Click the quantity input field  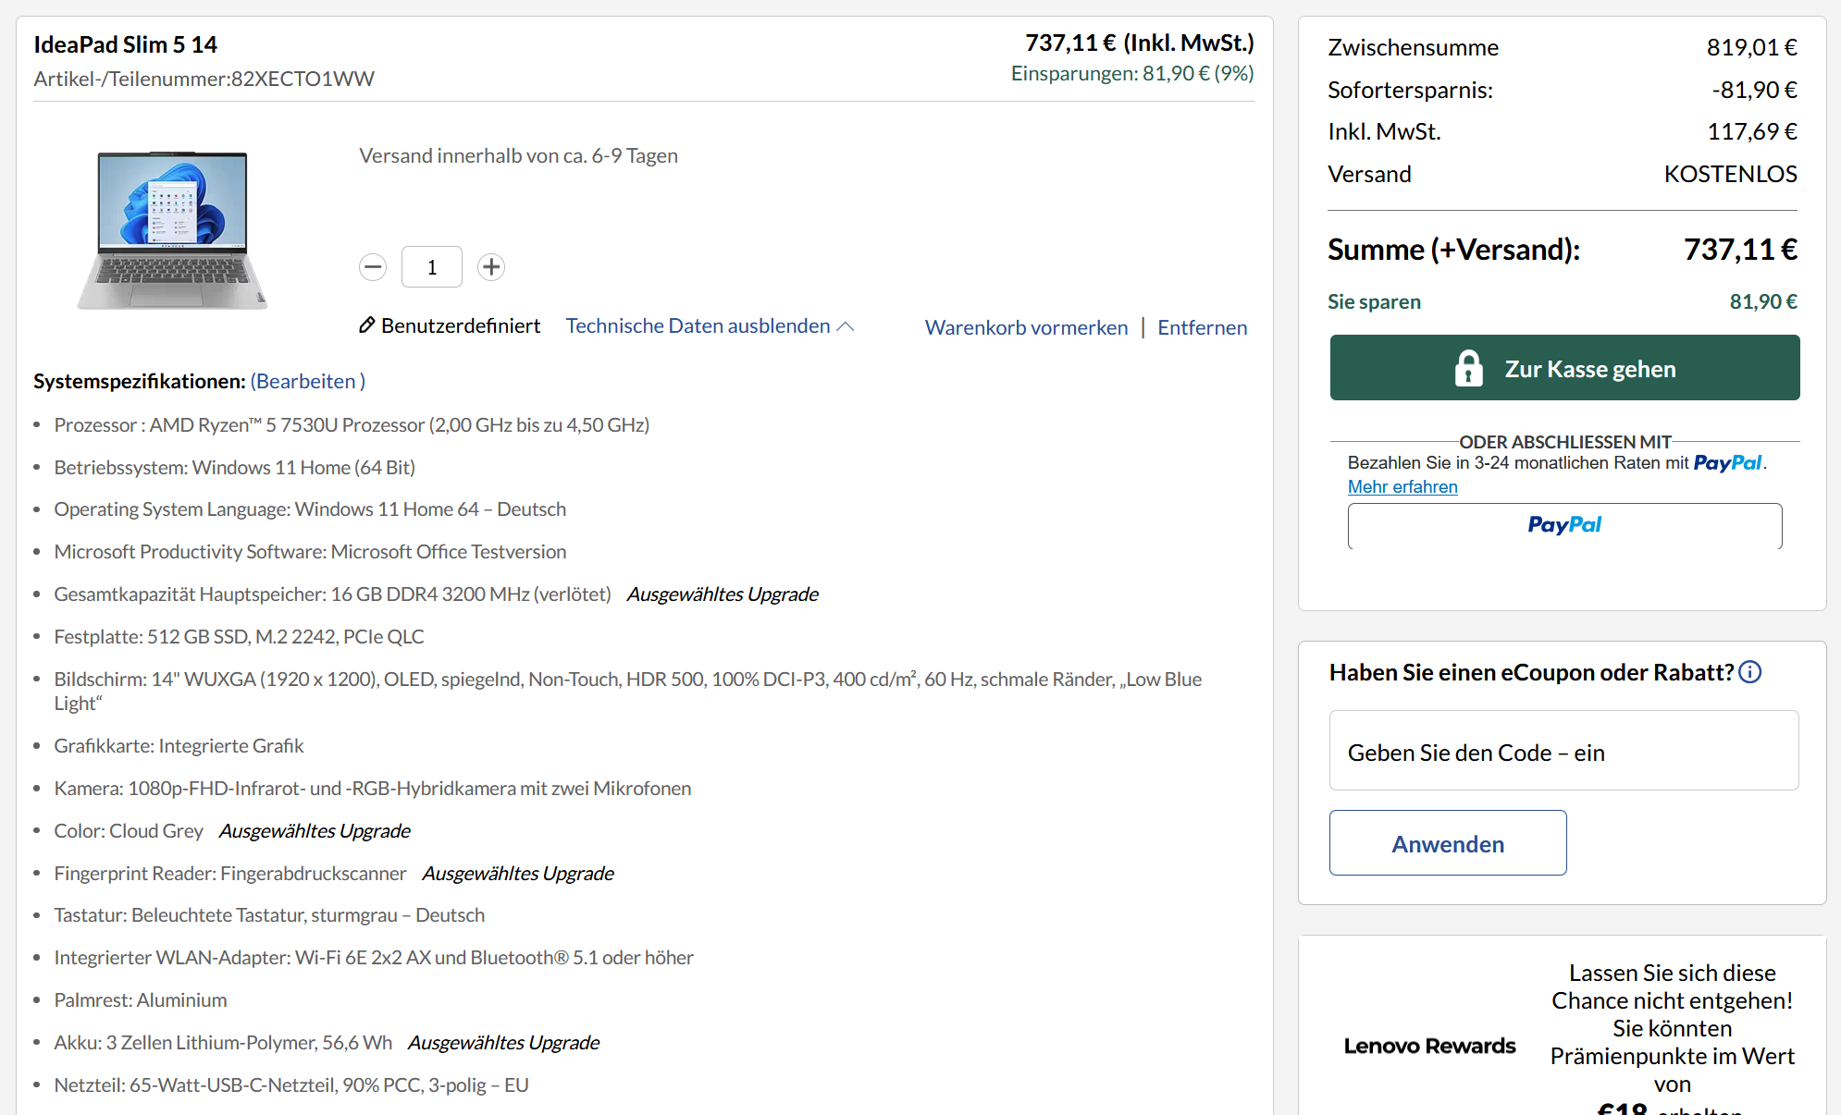pyautogui.click(x=432, y=267)
